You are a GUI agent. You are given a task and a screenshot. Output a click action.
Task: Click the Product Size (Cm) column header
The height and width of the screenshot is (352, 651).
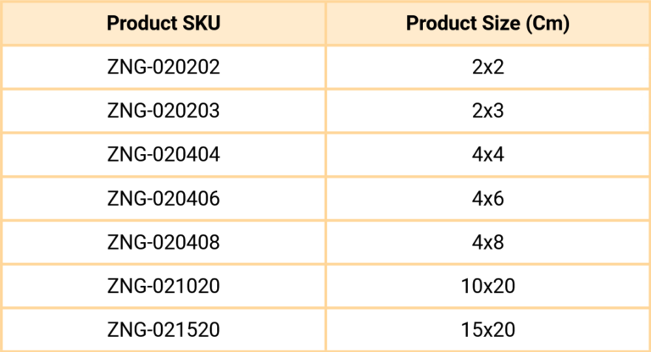[487, 23]
